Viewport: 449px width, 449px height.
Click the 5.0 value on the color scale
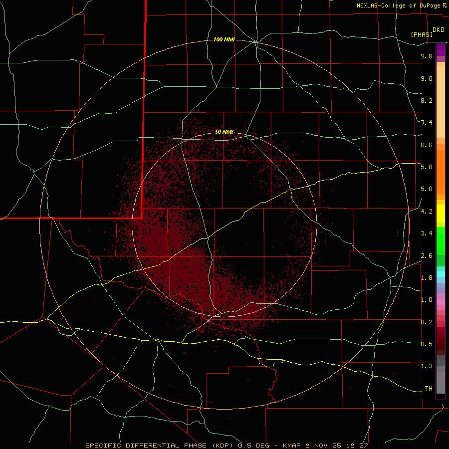coord(427,189)
